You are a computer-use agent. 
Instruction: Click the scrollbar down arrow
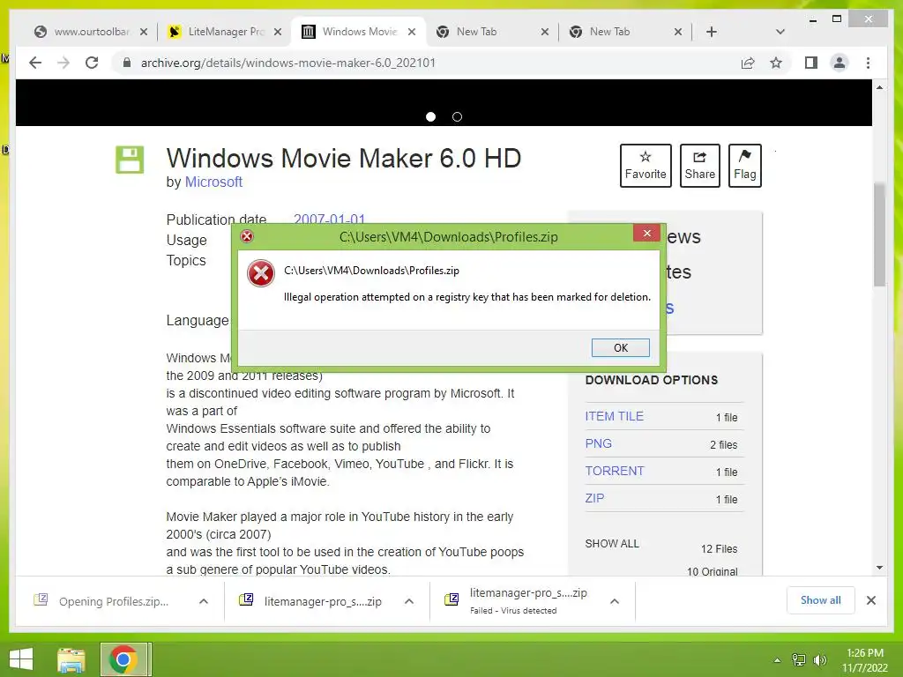pos(879,568)
